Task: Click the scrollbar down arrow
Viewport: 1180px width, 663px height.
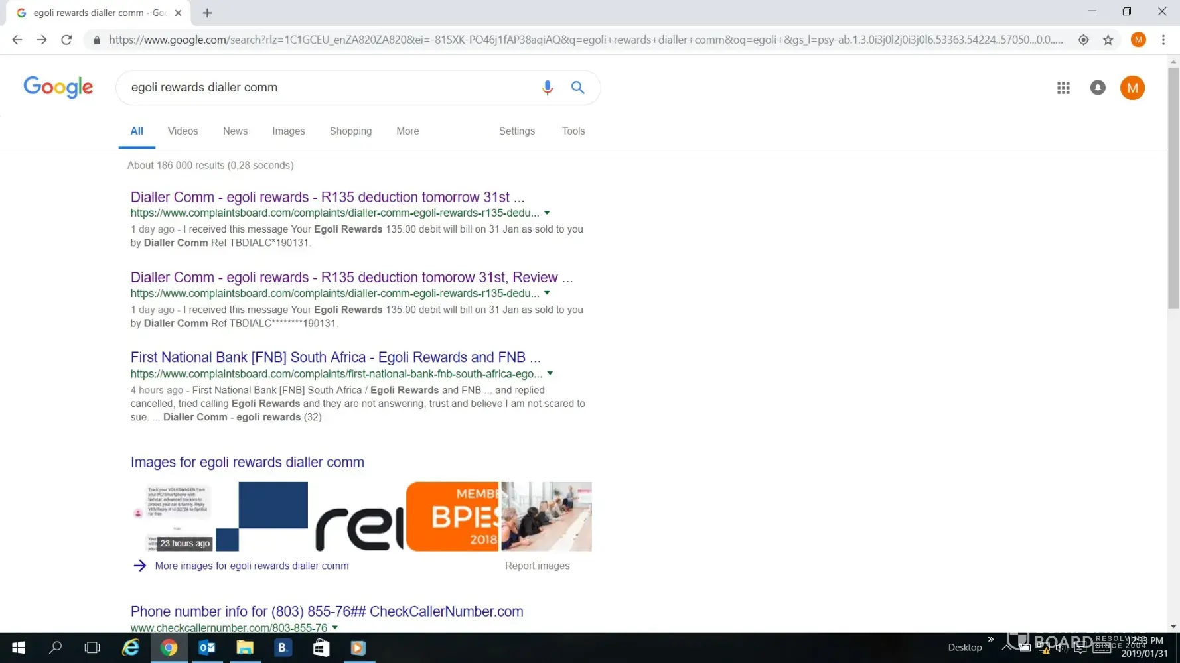Action: pyautogui.click(x=1173, y=626)
